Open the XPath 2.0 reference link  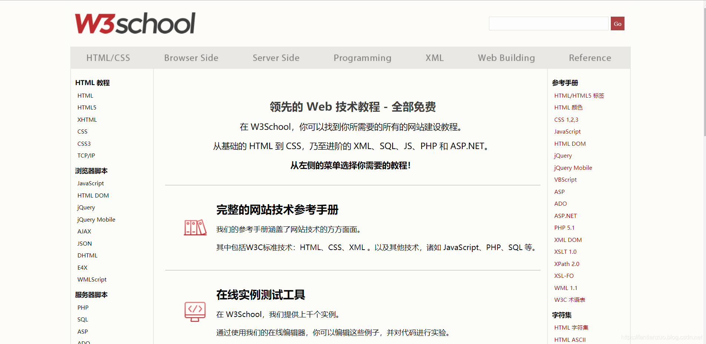pos(567,264)
